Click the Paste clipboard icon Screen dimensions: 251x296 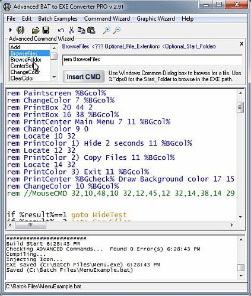[91, 30]
